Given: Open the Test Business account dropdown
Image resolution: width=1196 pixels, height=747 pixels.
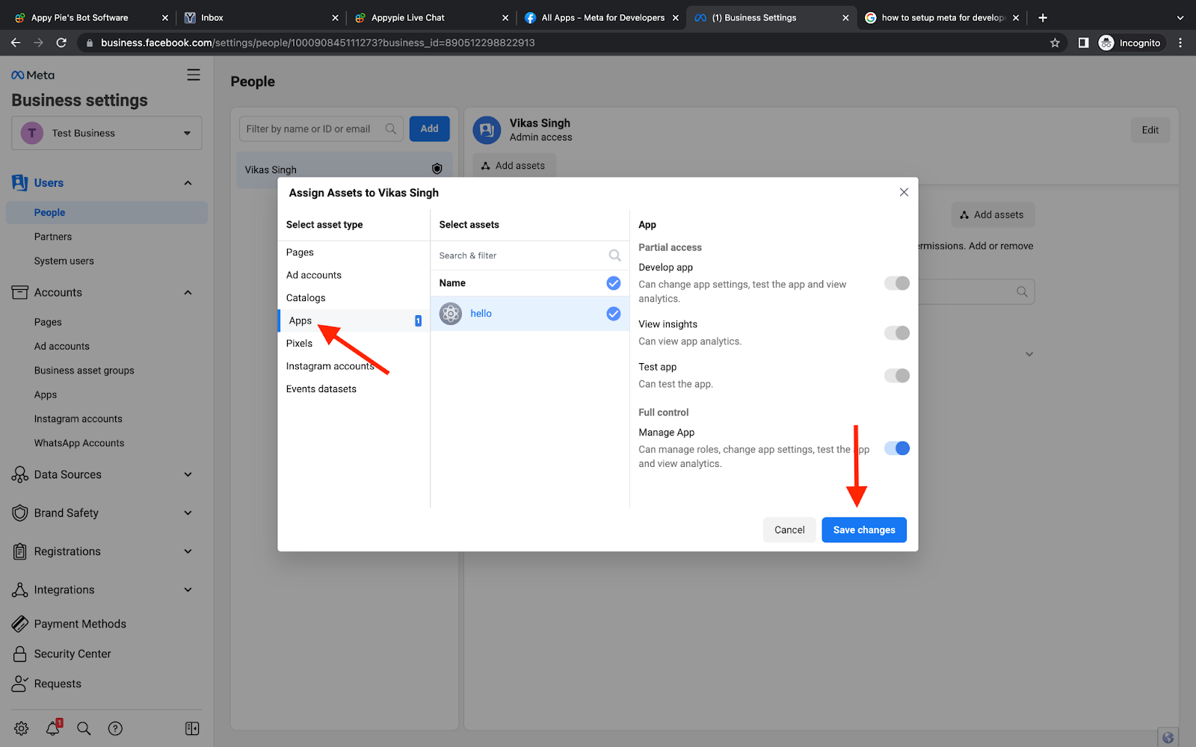Looking at the screenshot, I should click(107, 133).
